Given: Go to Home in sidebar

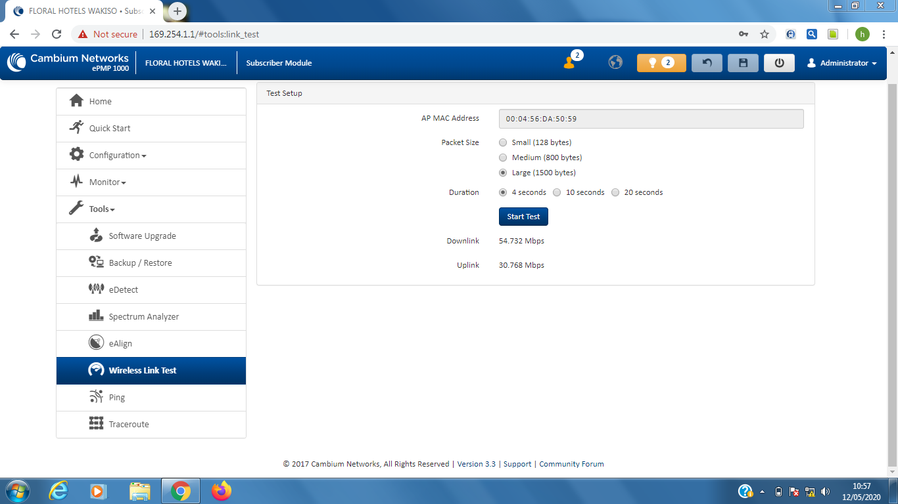Looking at the screenshot, I should tap(100, 102).
